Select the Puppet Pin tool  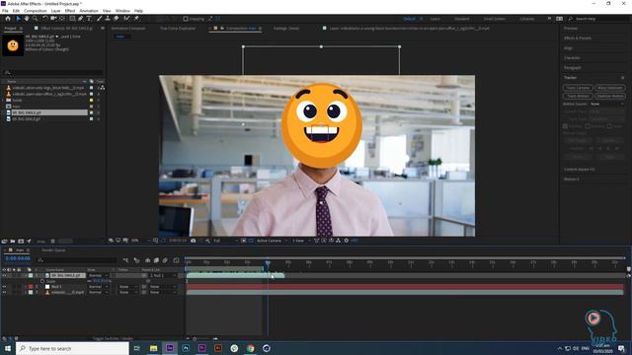click(136, 19)
